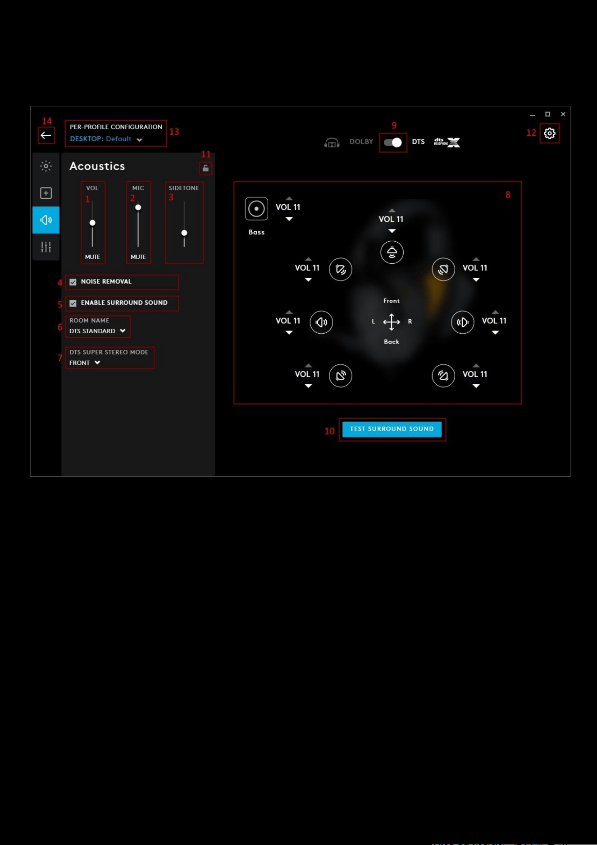597x845 pixels.
Task: Select the Acoustics speaker sidebar tab
Action: tap(46, 220)
